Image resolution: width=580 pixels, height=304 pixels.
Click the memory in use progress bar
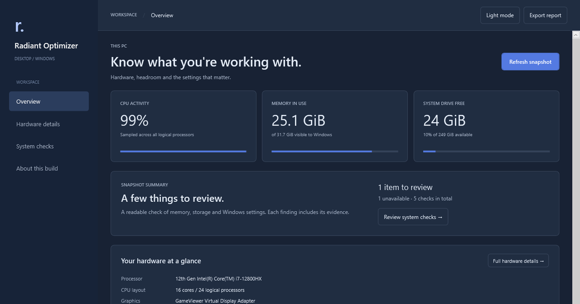tap(335, 152)
